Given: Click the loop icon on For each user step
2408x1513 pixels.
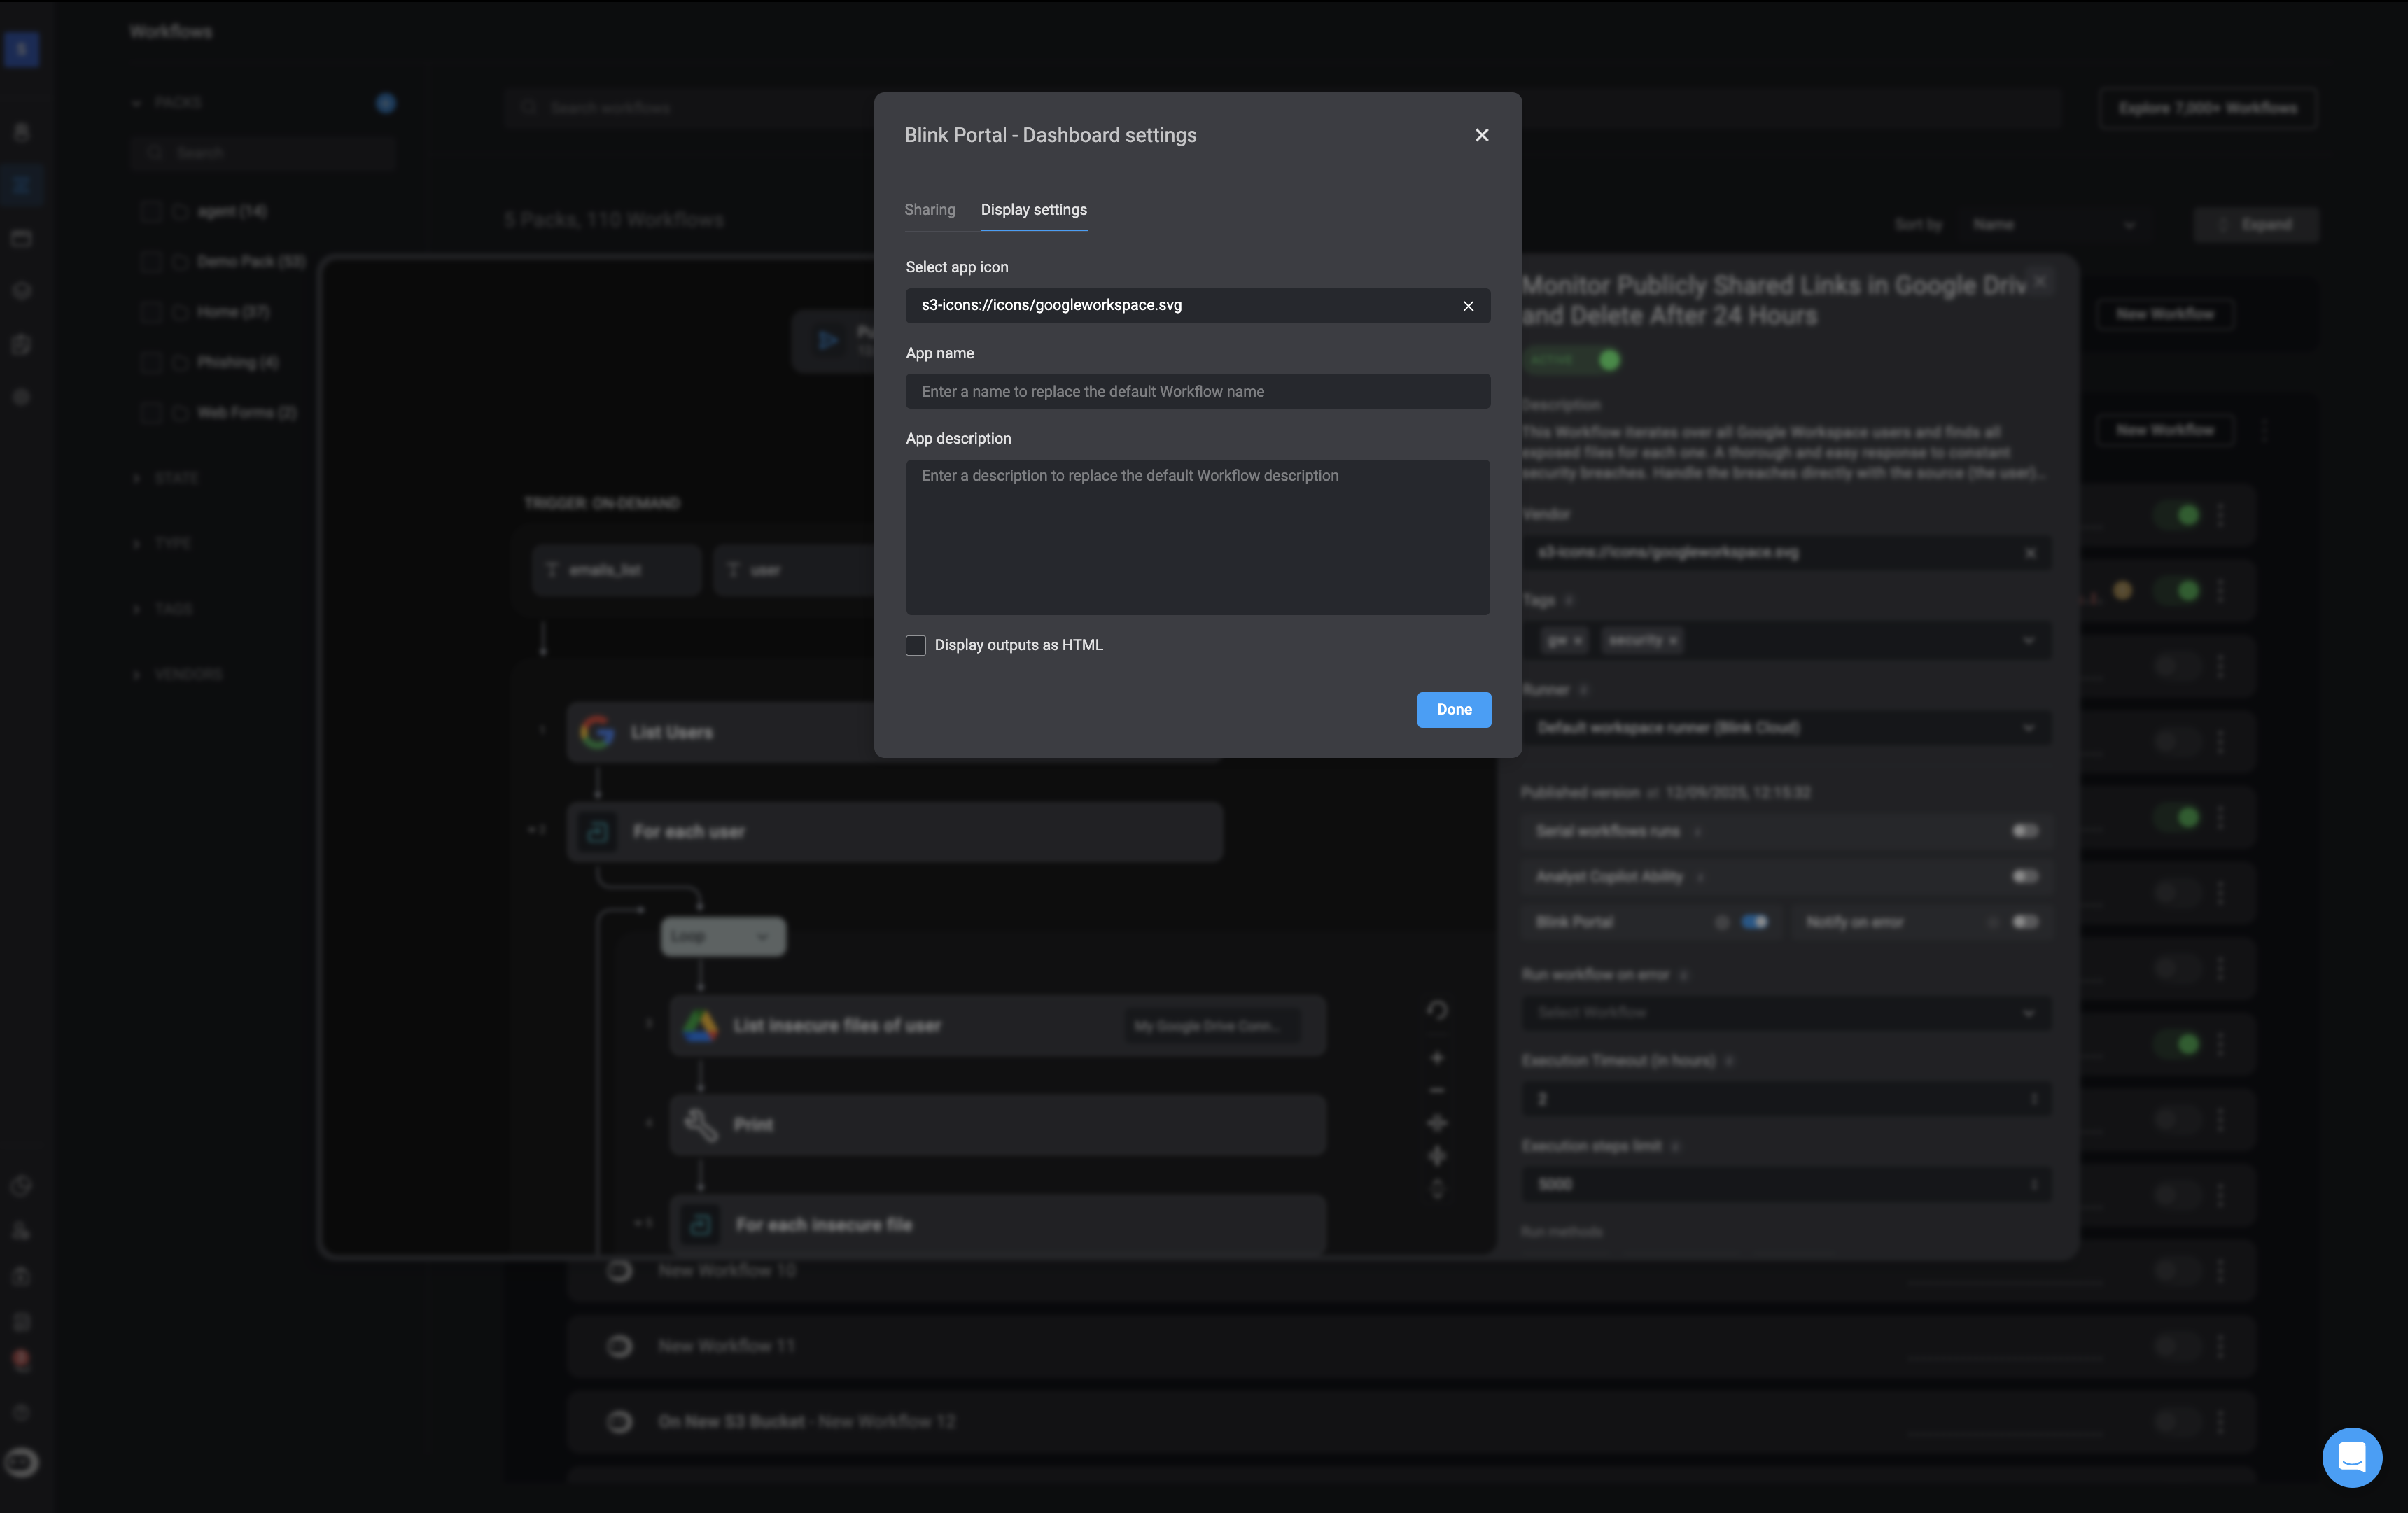Looking at the screenshot, I should tap(598, 831).
